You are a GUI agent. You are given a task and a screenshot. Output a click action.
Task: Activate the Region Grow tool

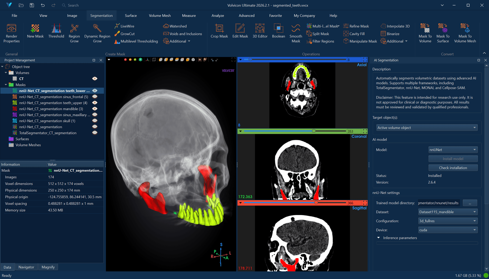[74, 33]
